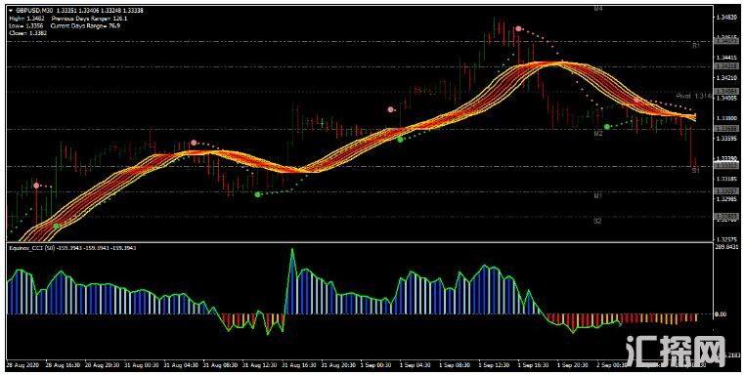This screenshot has height=375, width=745.
Task: Click the triangle arrow beside GBPUSD,M30
Action: (11, 11)
